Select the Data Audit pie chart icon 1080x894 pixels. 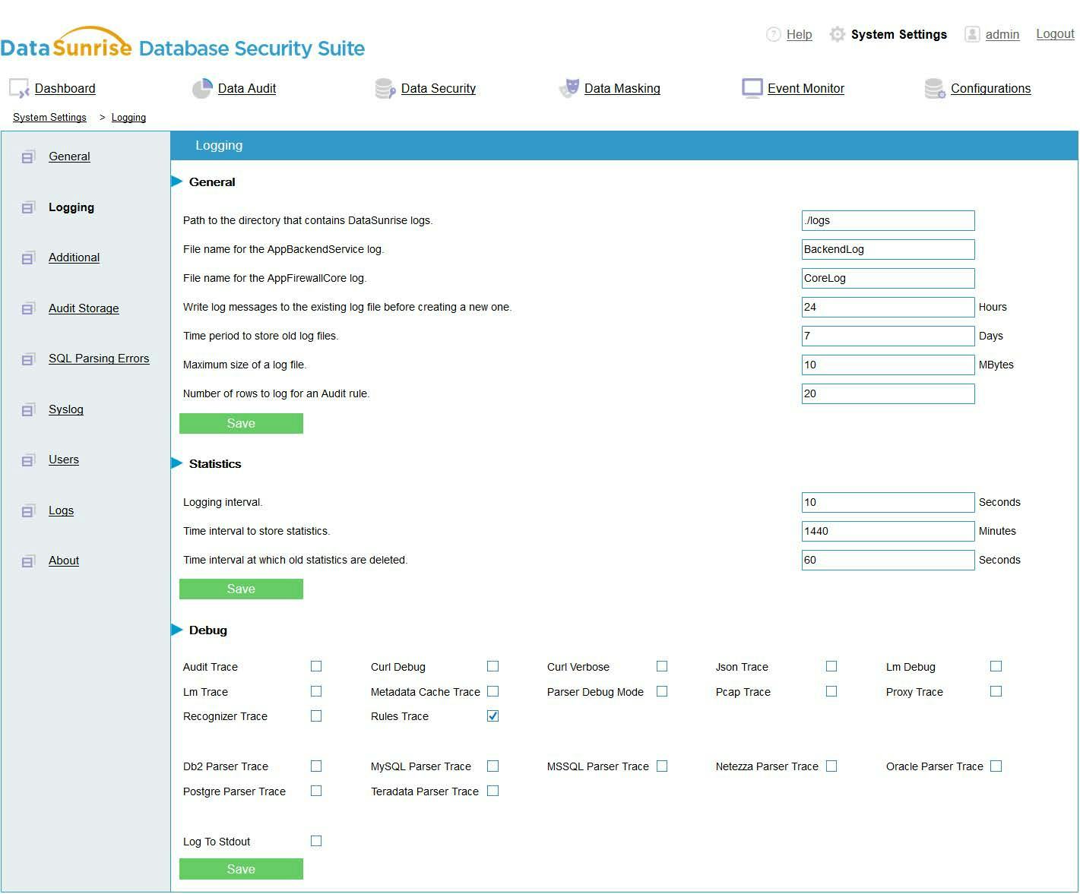pos(201,88)
